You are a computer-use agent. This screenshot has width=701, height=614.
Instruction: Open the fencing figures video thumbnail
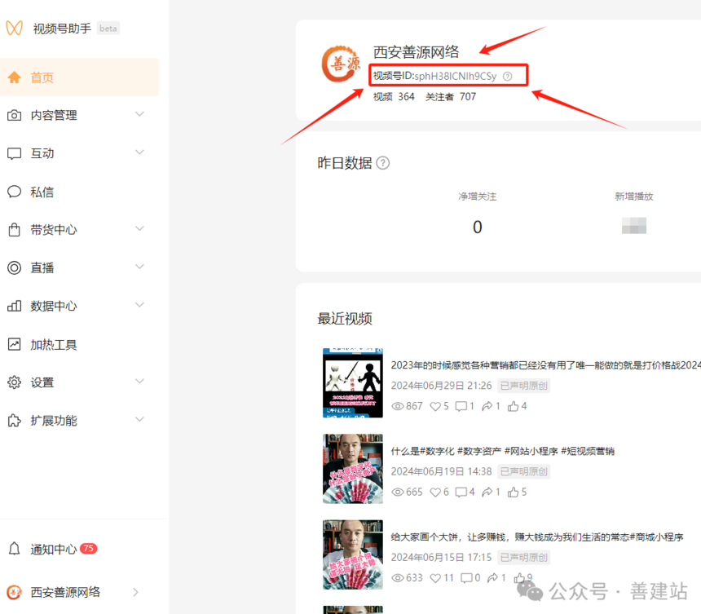coord(353,382)
